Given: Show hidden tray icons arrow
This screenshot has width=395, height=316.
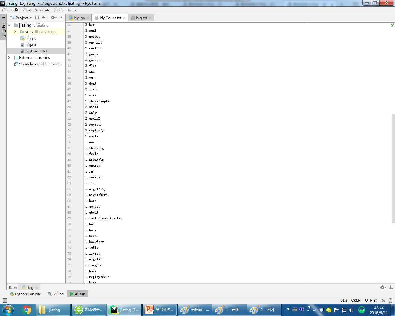Looking at the screenshot, I should click(314, 310).
